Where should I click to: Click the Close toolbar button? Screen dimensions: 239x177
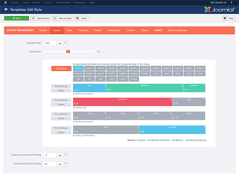pyautogui.click(x=82, y=18)
